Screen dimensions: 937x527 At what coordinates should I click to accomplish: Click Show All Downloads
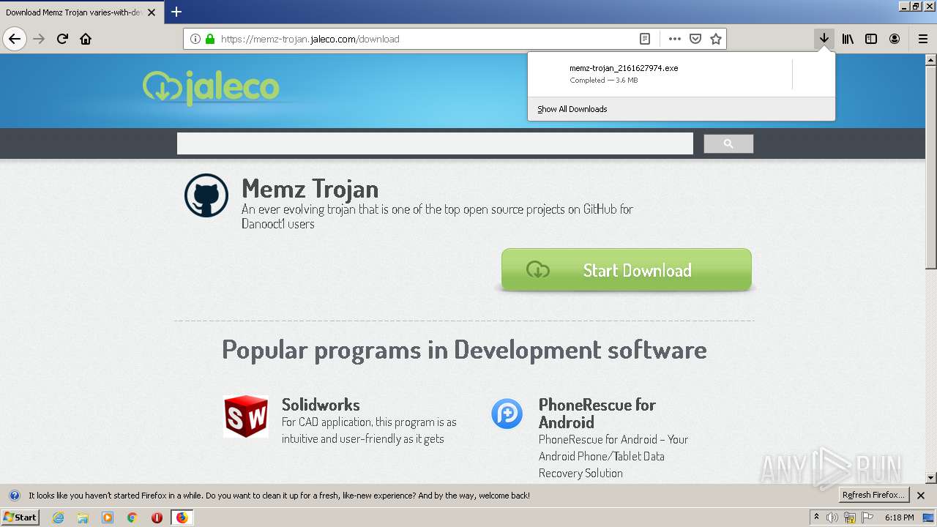[572, 109]
